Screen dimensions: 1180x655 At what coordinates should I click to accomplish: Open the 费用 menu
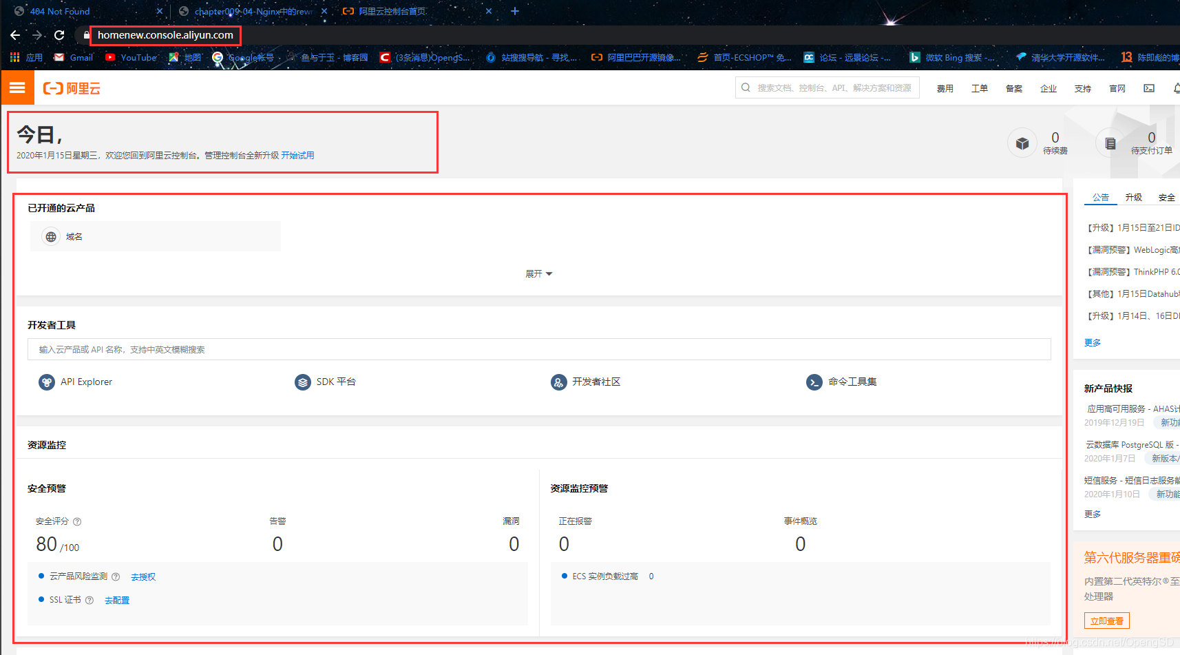pyautogui.click(x=945, y=88)
